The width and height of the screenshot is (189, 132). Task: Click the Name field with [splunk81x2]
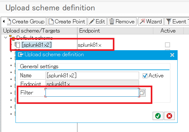coord(92,76)
